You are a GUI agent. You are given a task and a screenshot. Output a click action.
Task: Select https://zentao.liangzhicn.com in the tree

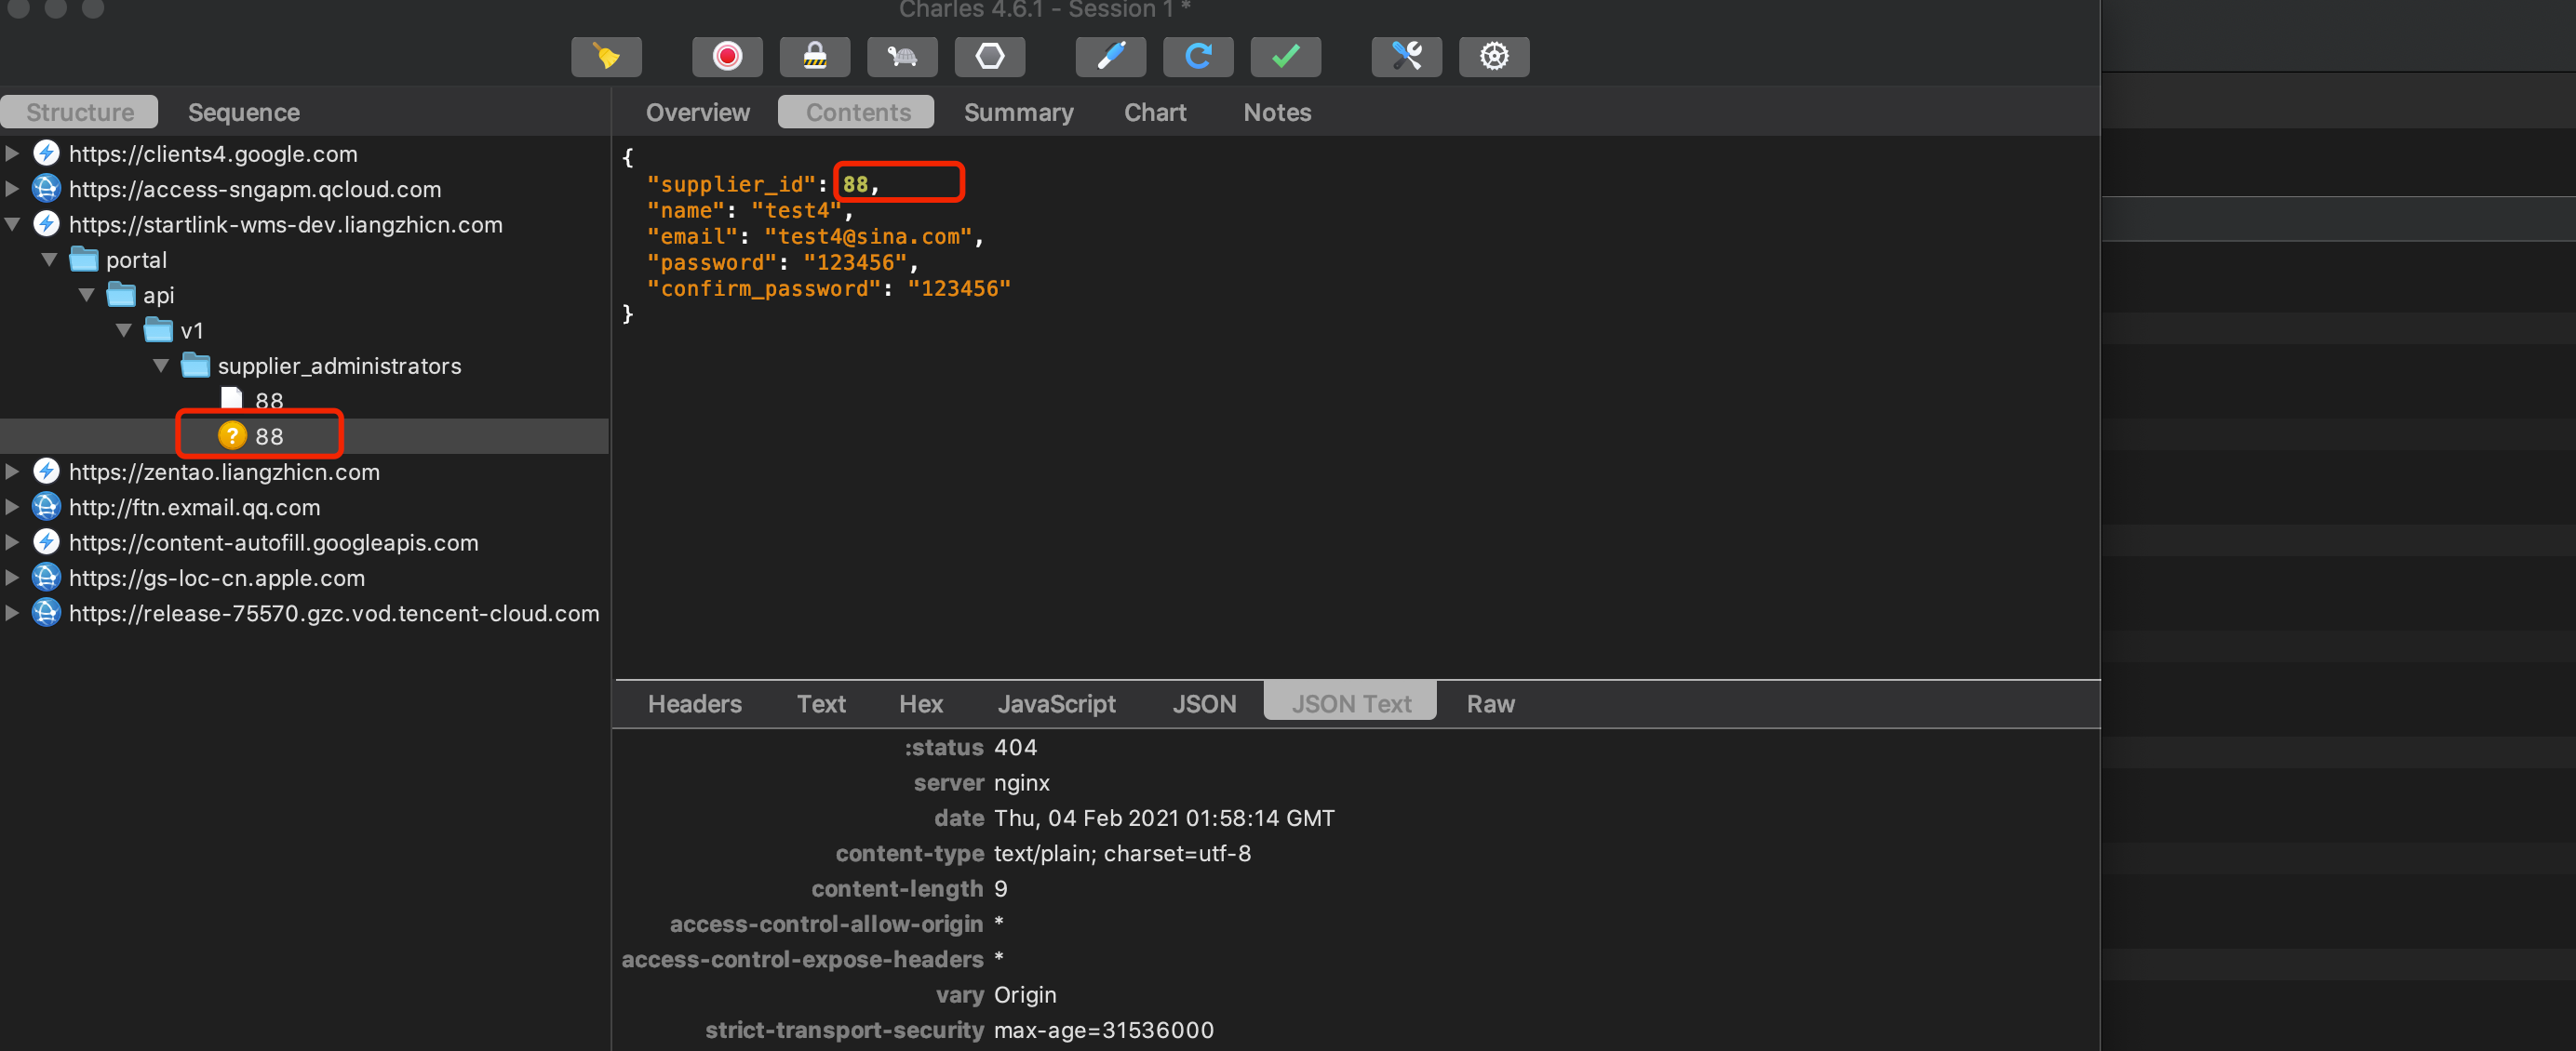[x=224, y=472]
